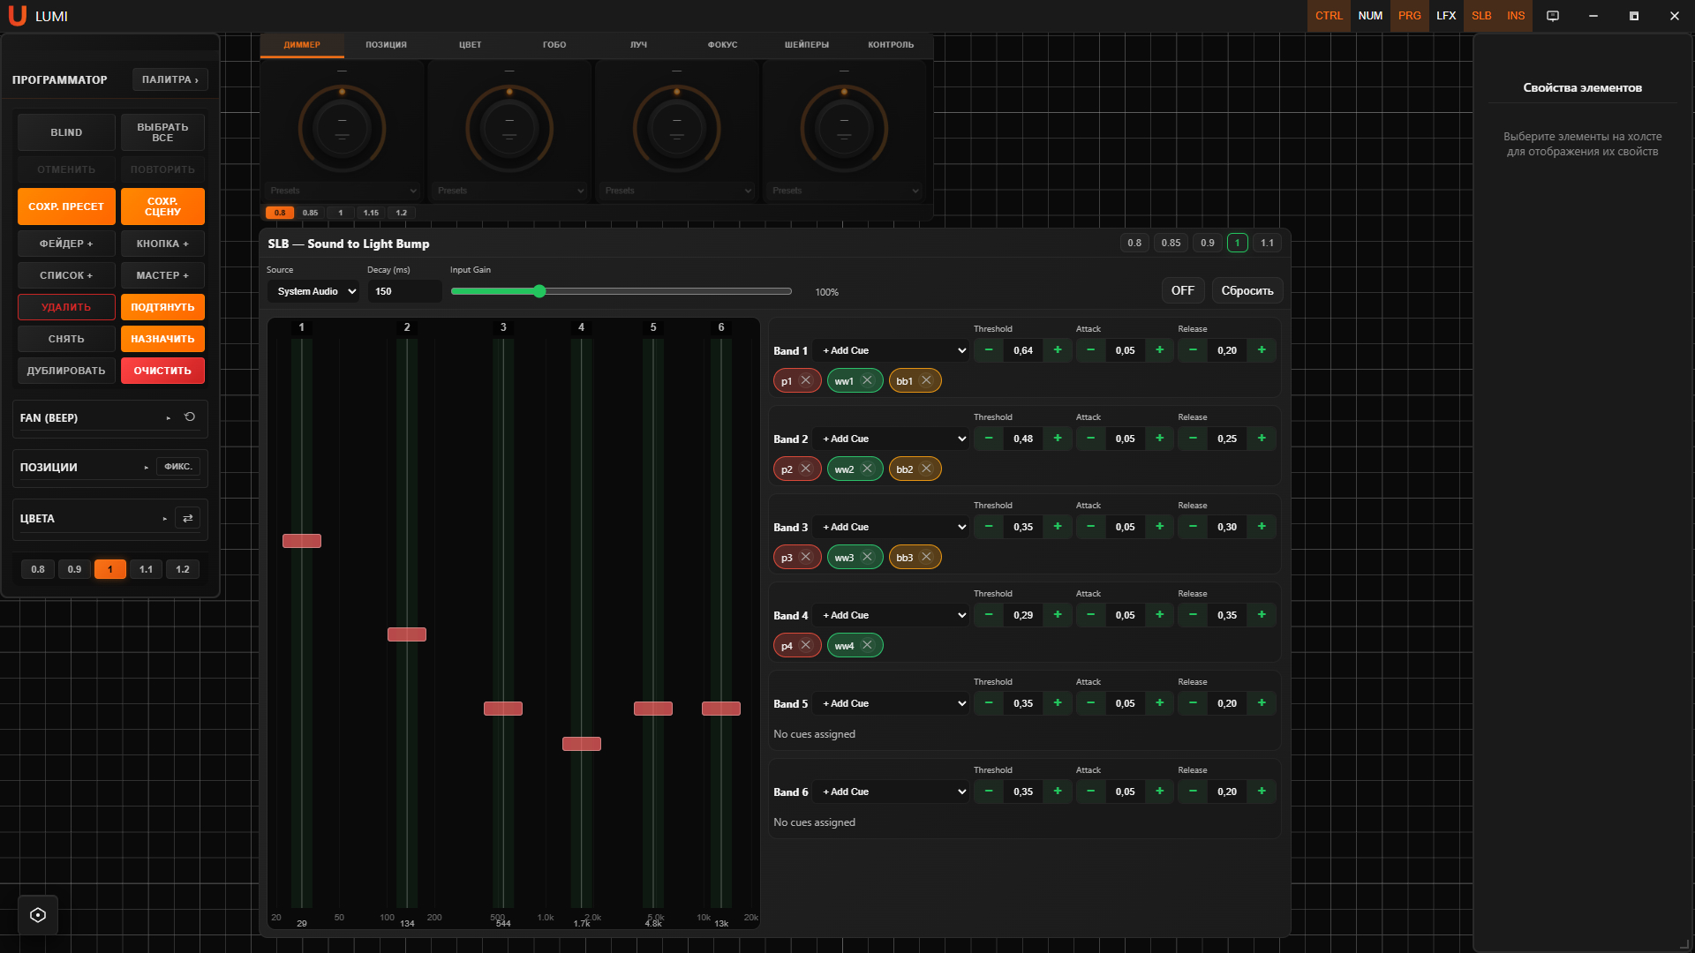The width and height of the screenshot is (1695, 953).
Task: Click the swap arrows icon beside ЦВЕТА
Action: click(x=188, y=519)
